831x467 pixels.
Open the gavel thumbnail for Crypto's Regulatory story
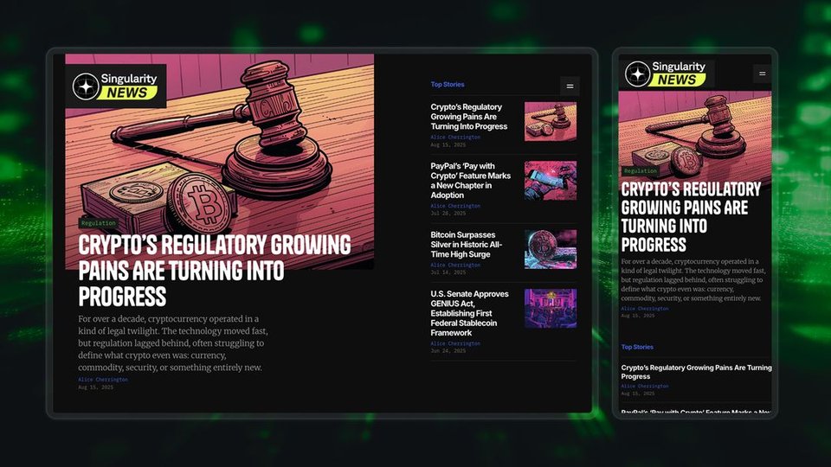pos(551,122)
